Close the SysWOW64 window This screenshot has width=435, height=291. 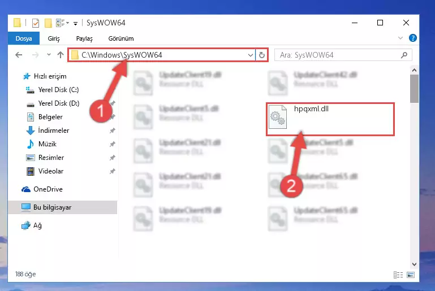(x=406, y=23)
